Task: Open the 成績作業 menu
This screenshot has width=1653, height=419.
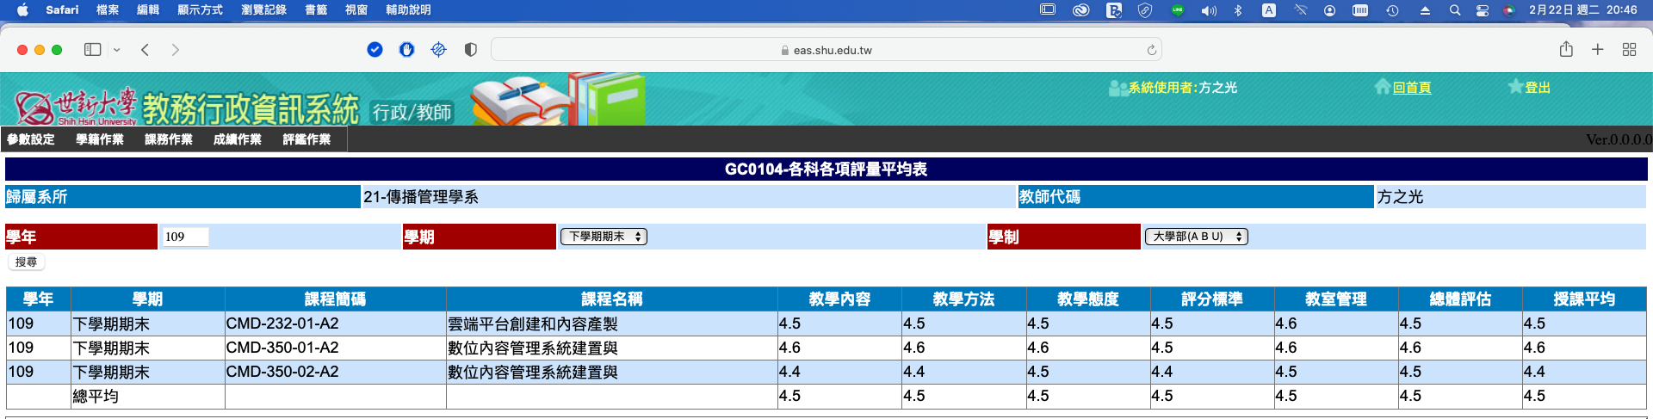Action: 237,139
